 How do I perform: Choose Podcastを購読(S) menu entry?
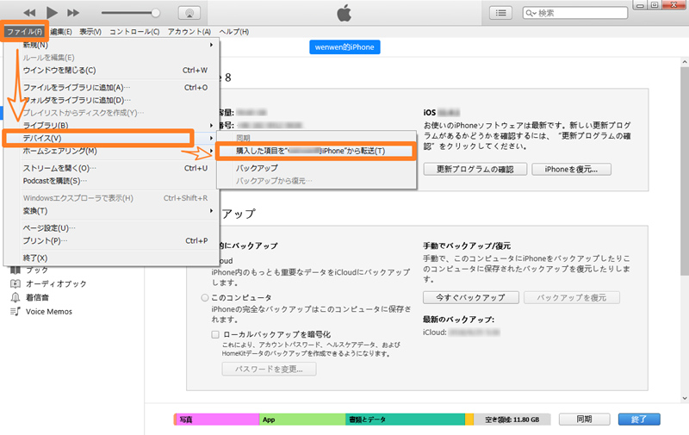tap(112, 181)
